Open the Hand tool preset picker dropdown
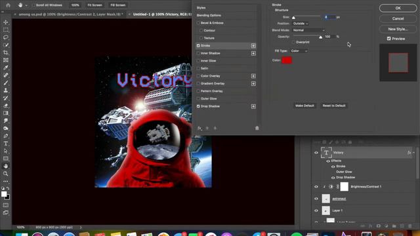 pos(26,5)
